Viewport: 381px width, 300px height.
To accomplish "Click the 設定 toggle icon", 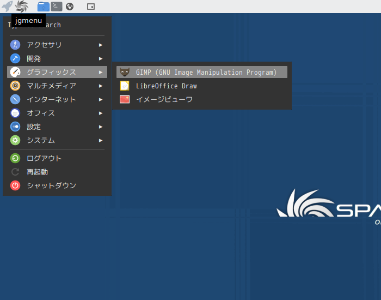I will [x=15, y=127].
